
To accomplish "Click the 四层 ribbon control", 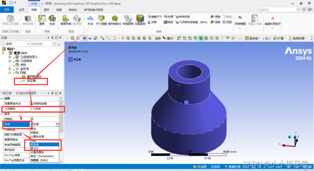I will [x=227, y=22].
